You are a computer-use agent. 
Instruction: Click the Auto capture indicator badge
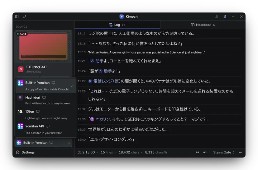click(21, 34)
